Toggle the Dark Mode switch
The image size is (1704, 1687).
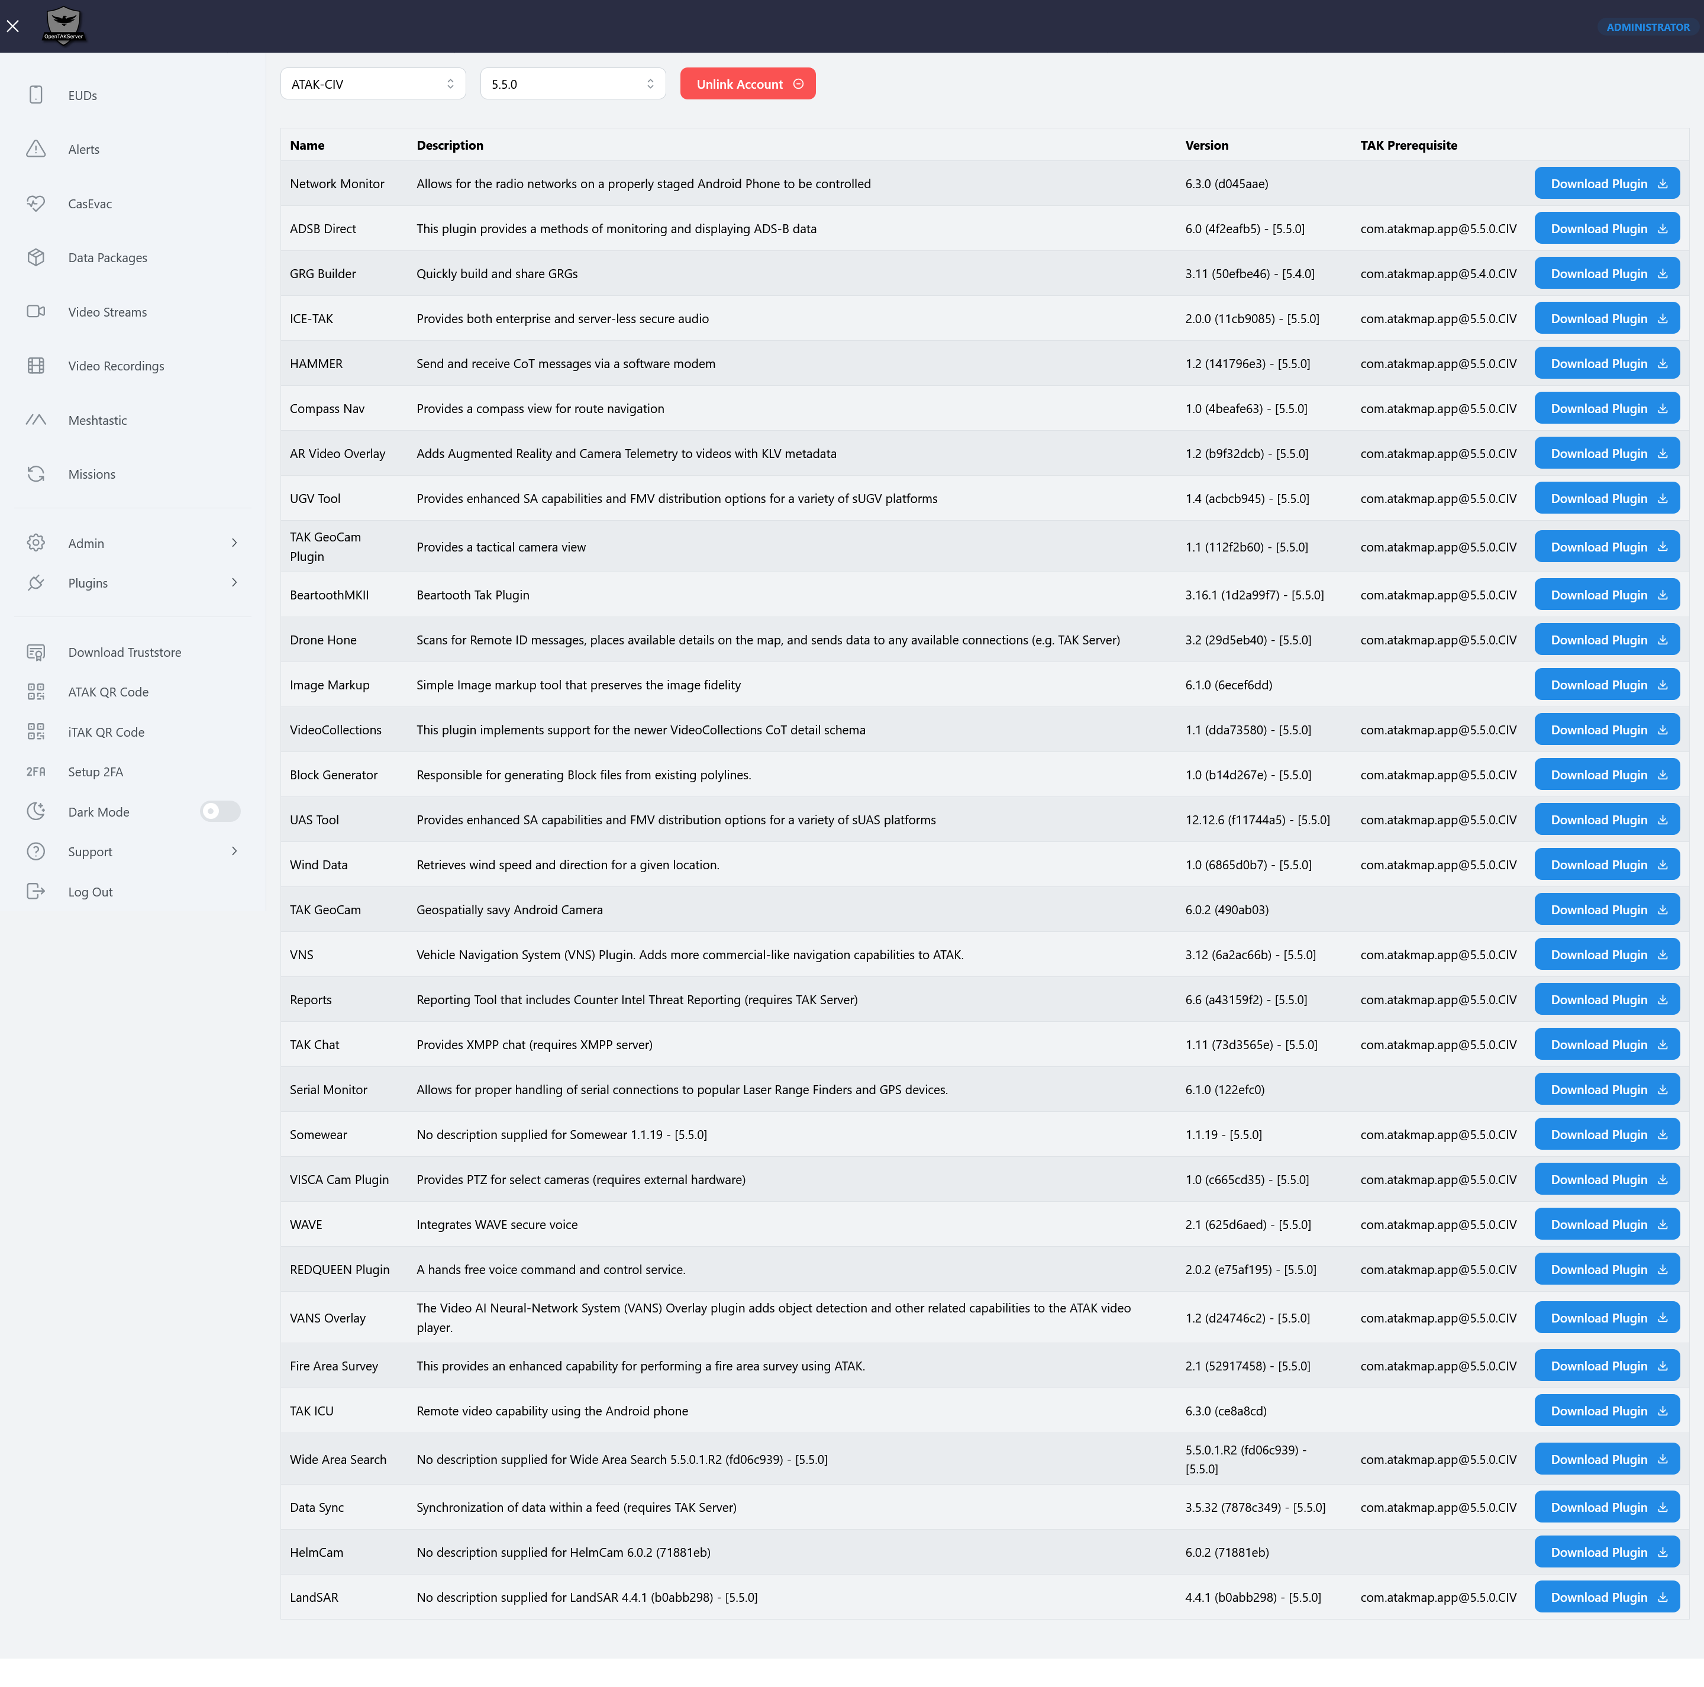pyautogui.click(x=220, y=811)
